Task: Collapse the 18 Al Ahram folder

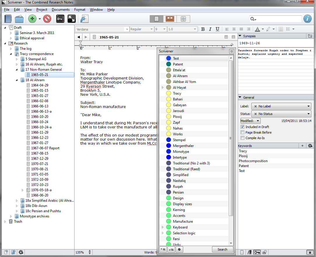Action: [x=17, y=80]
